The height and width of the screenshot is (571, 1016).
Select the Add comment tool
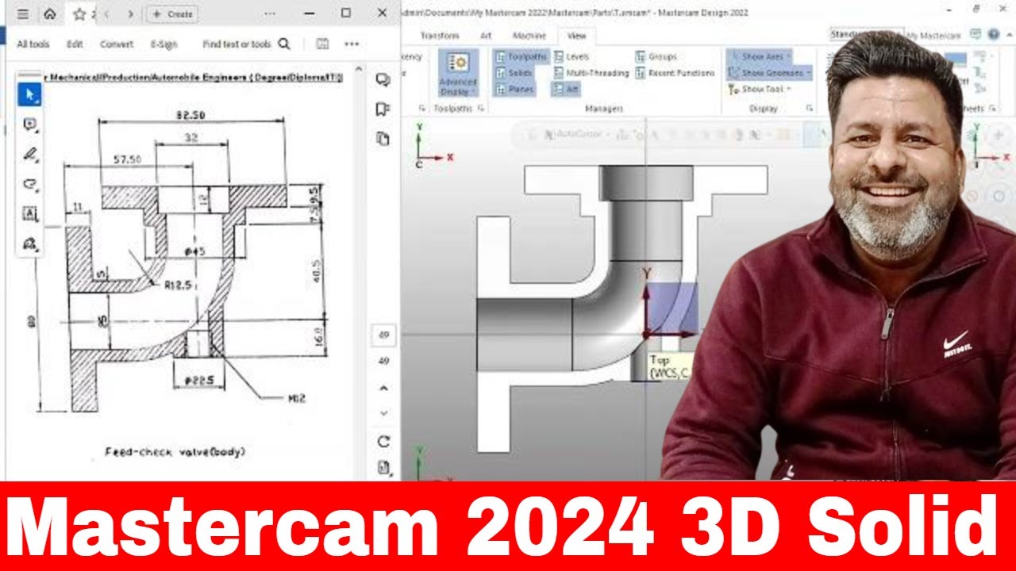(29, 125)
